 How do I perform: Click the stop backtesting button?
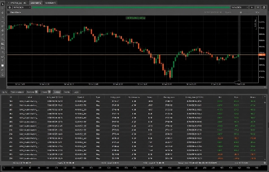[x=258, y=7]
